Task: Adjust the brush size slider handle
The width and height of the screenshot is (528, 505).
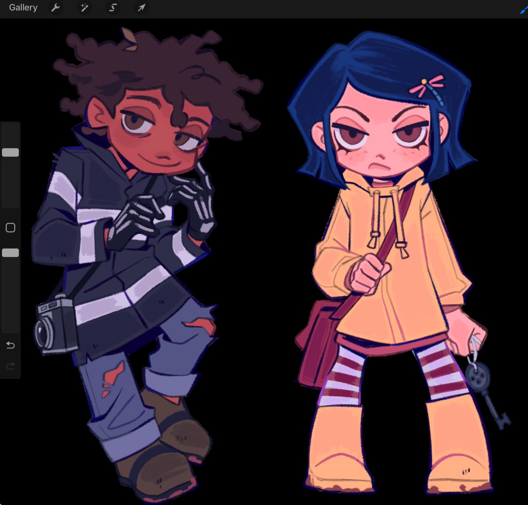Action: (10, 152)
